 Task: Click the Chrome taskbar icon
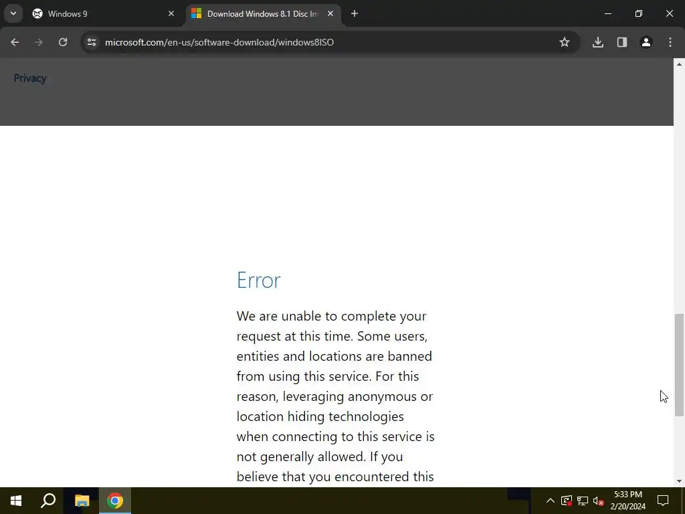point(115,501)
